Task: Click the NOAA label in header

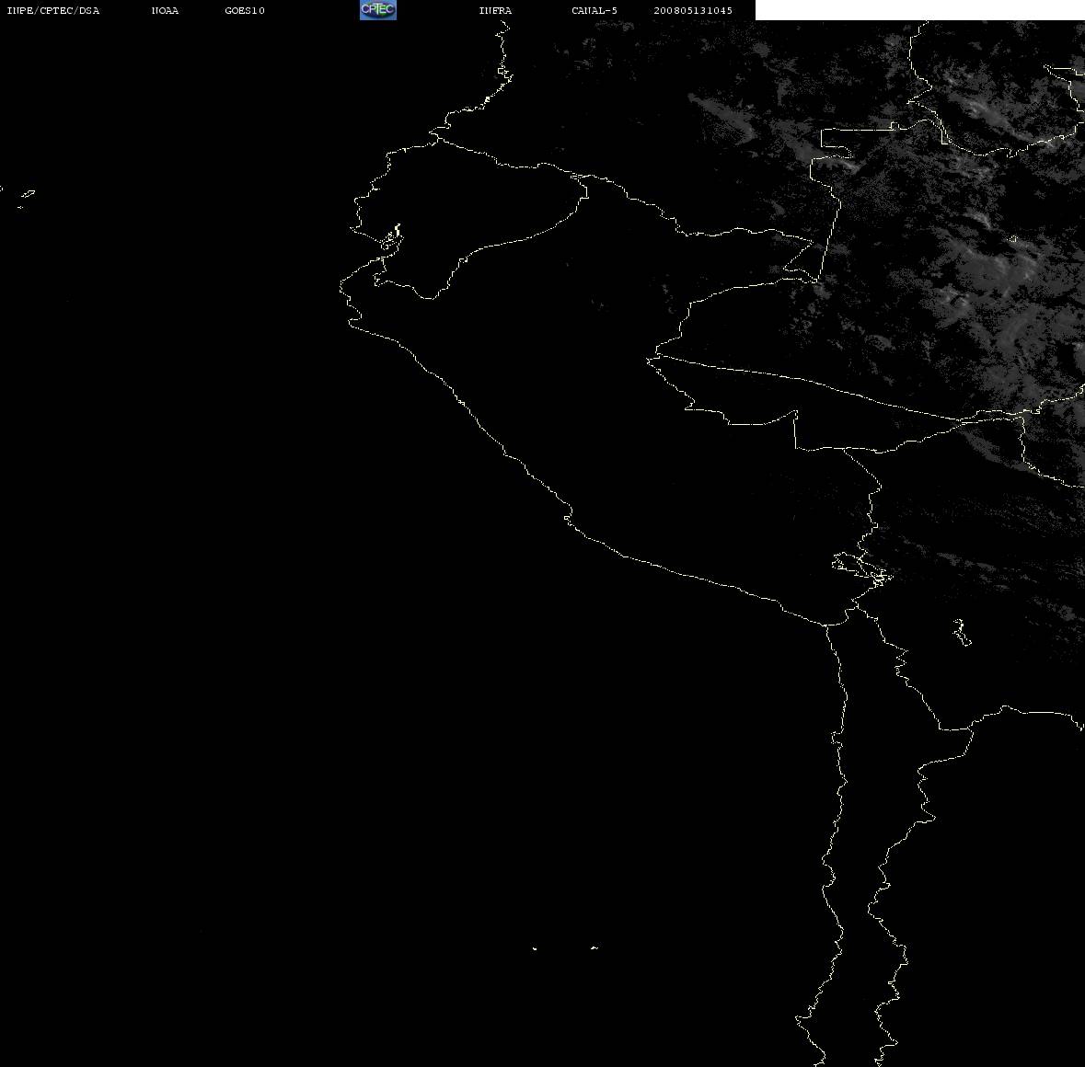Action: (x=165, y=10)
